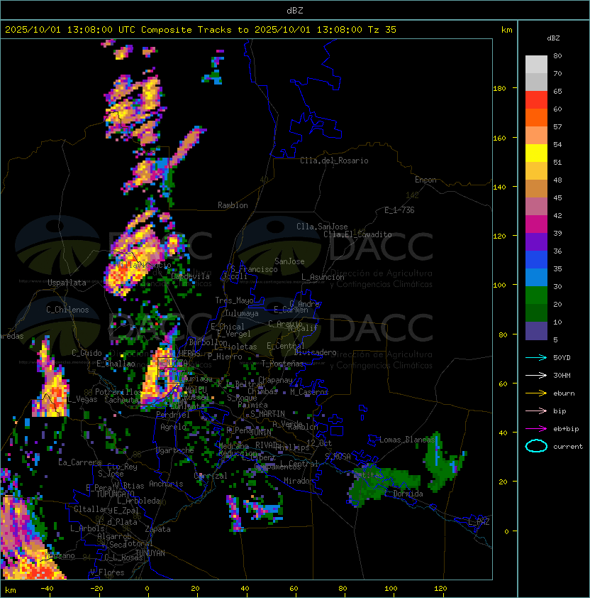This screenshot has height=598, width=590.
Task: Select the 35 dBZ blue swatch
Action: click(536, 278)
